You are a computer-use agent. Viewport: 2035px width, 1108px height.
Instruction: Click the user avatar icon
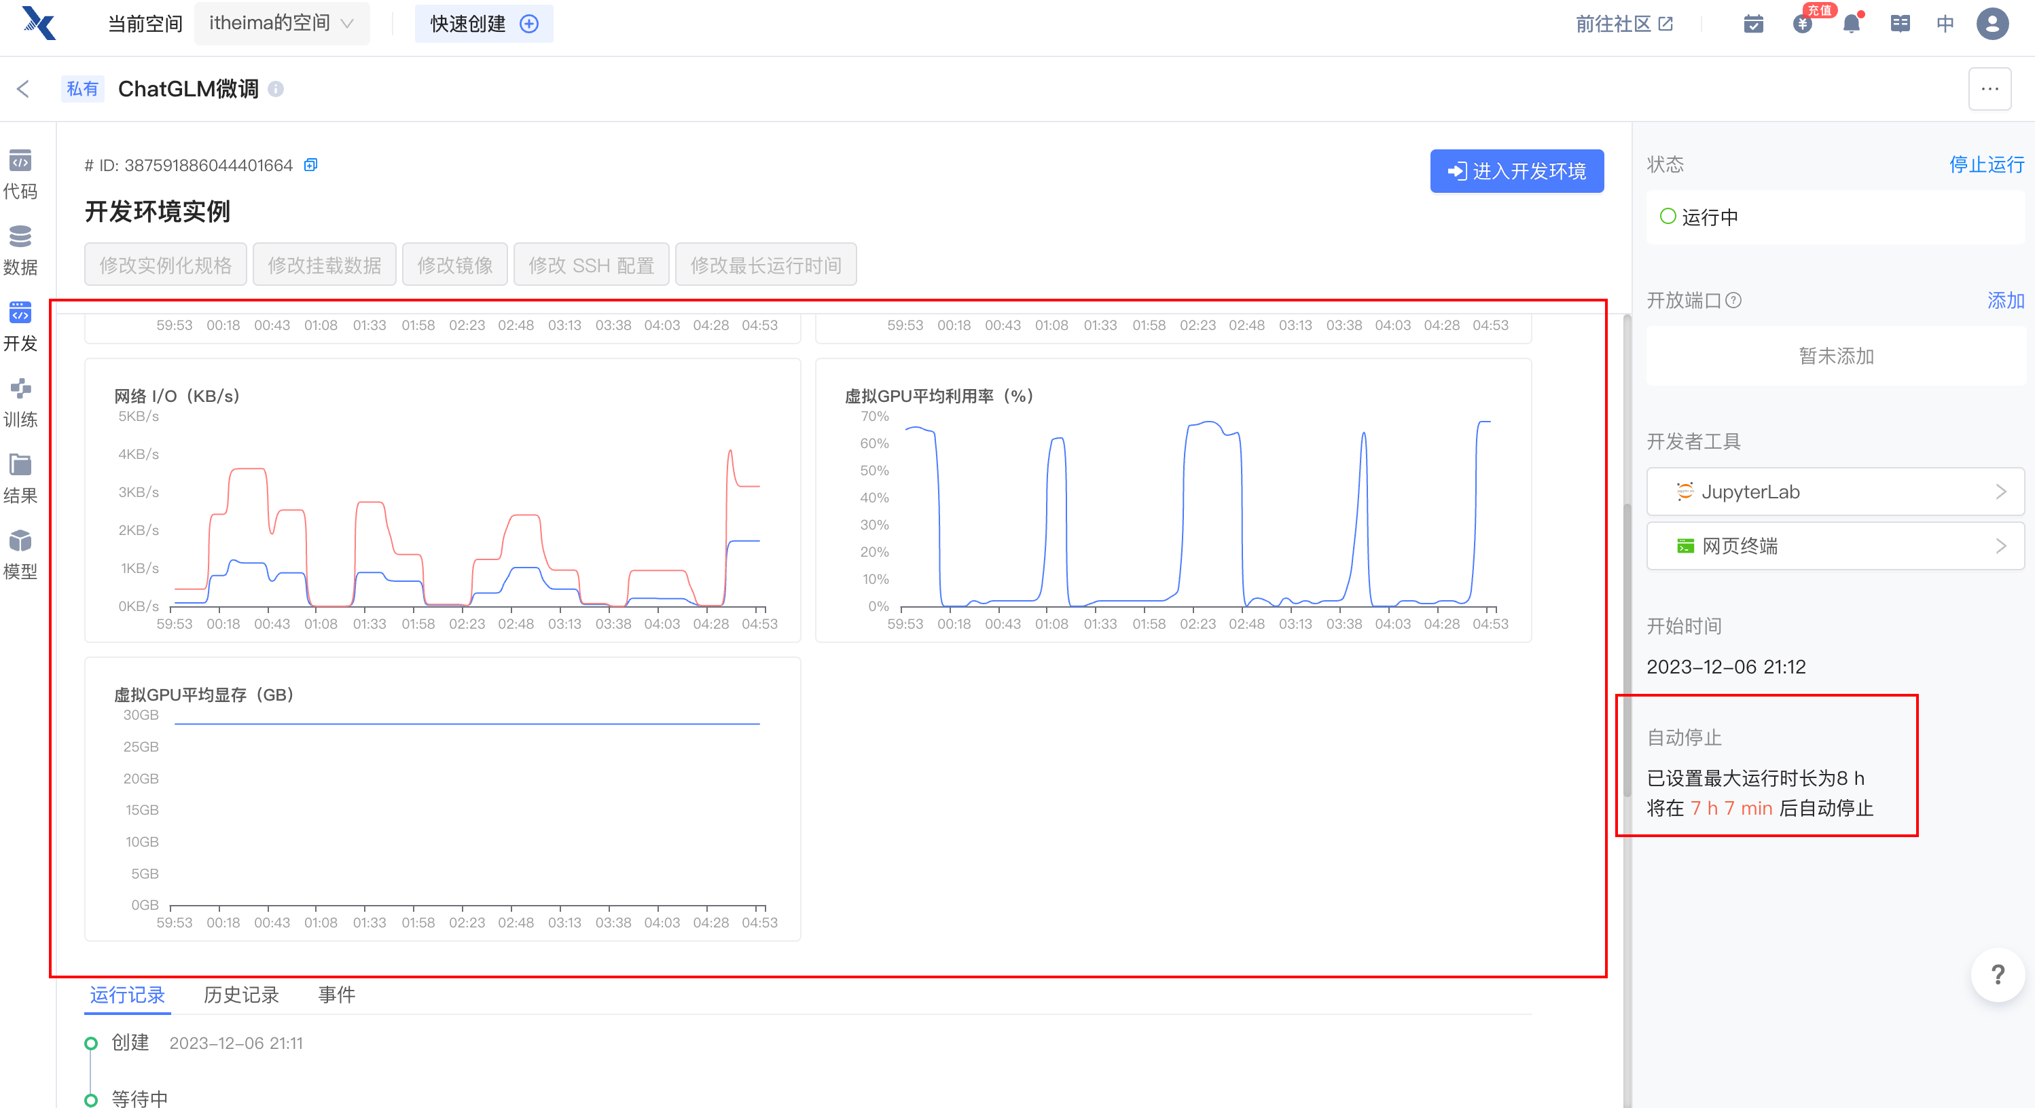pos(1992,24)
